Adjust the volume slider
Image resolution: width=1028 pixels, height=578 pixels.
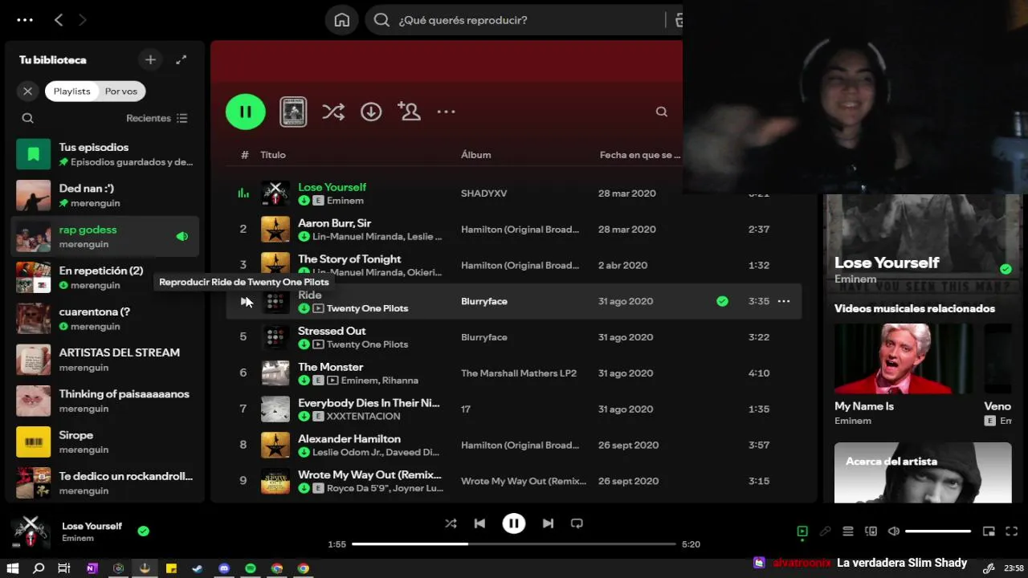938,531
